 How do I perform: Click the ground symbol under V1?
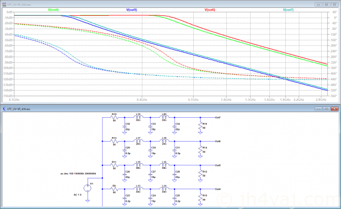click(x=88, y=201)
